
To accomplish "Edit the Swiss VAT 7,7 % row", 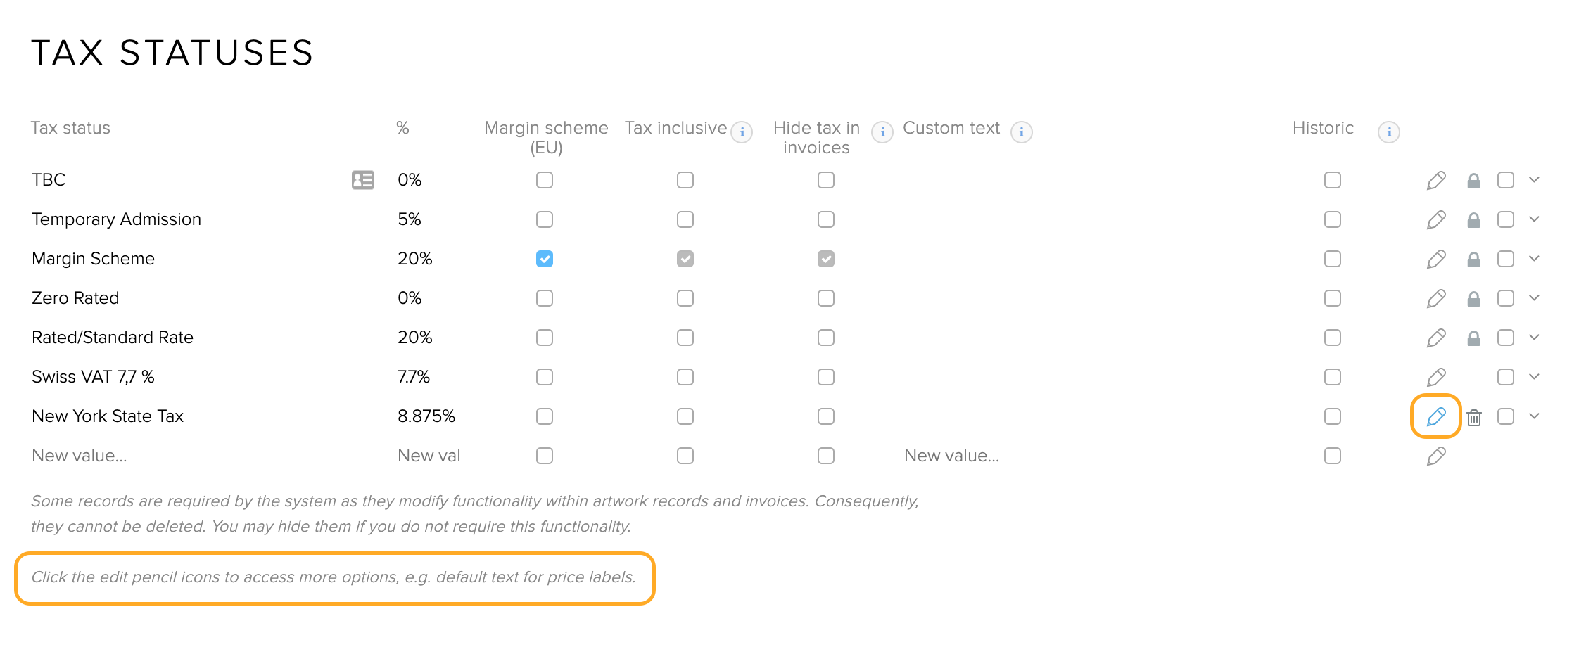I will click(1436, 377).
